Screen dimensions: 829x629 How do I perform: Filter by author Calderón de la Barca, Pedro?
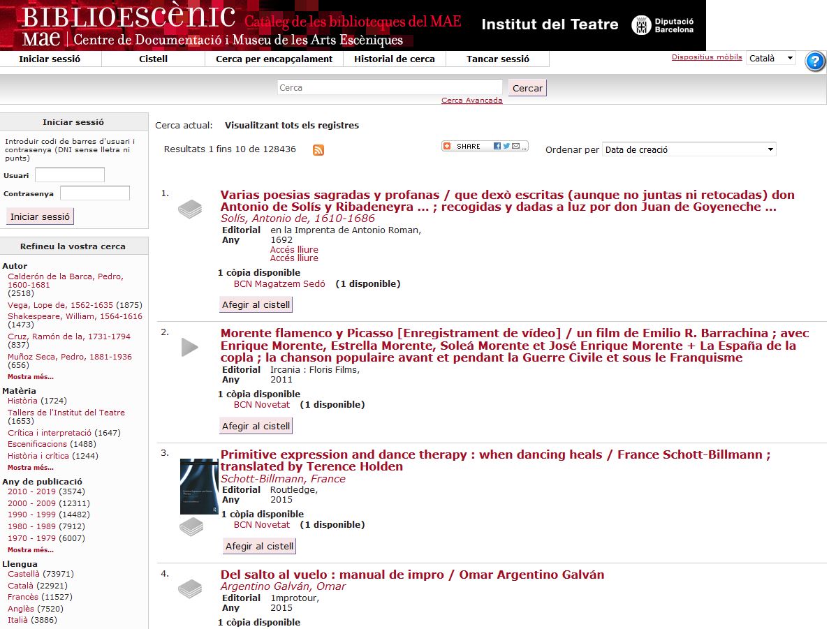pyautogui.click(x=66, y=281)
